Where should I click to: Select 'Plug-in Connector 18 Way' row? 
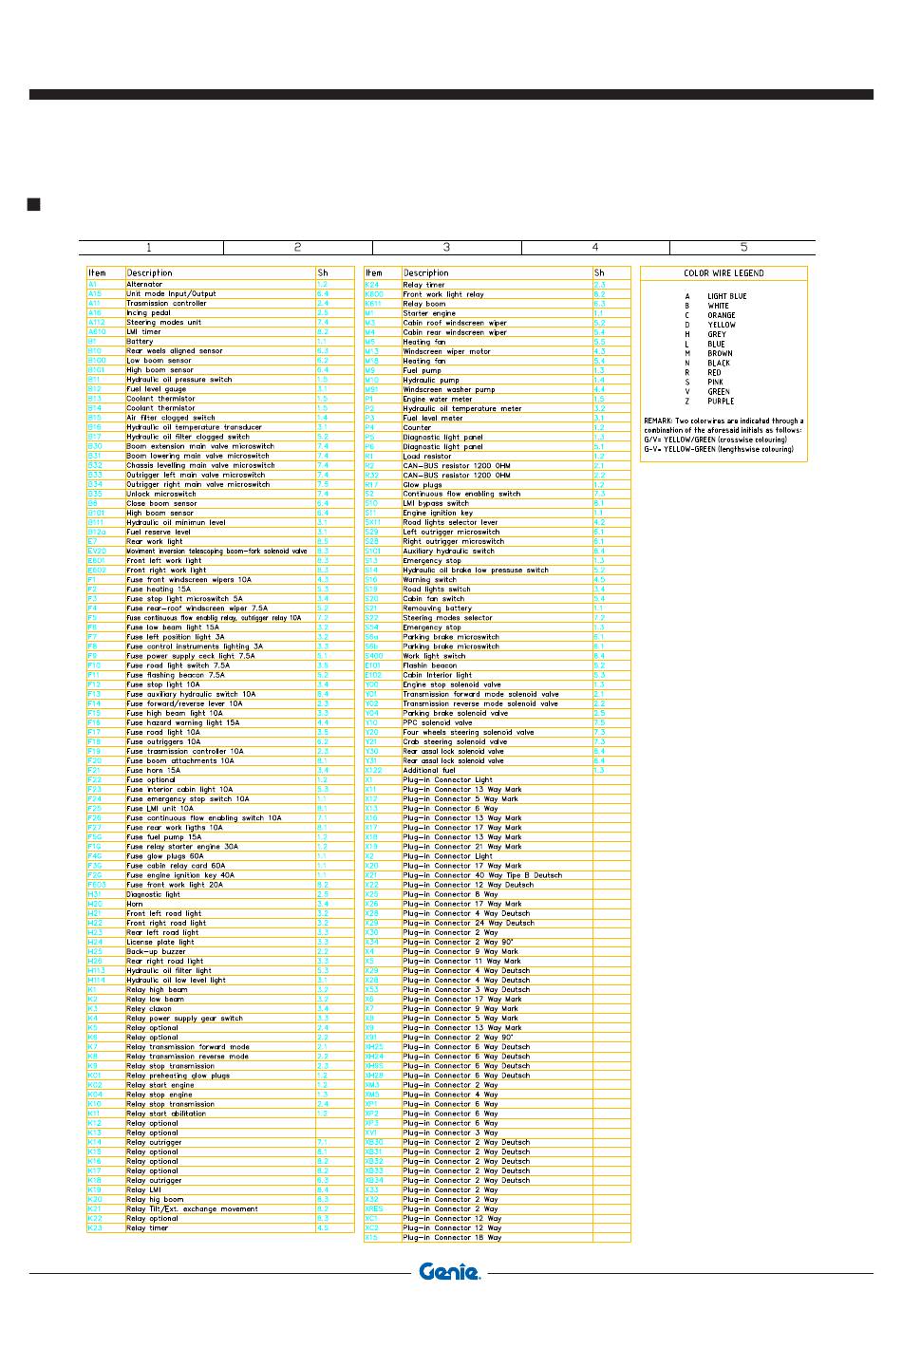pyautogui.click(x=498, y=1237)
